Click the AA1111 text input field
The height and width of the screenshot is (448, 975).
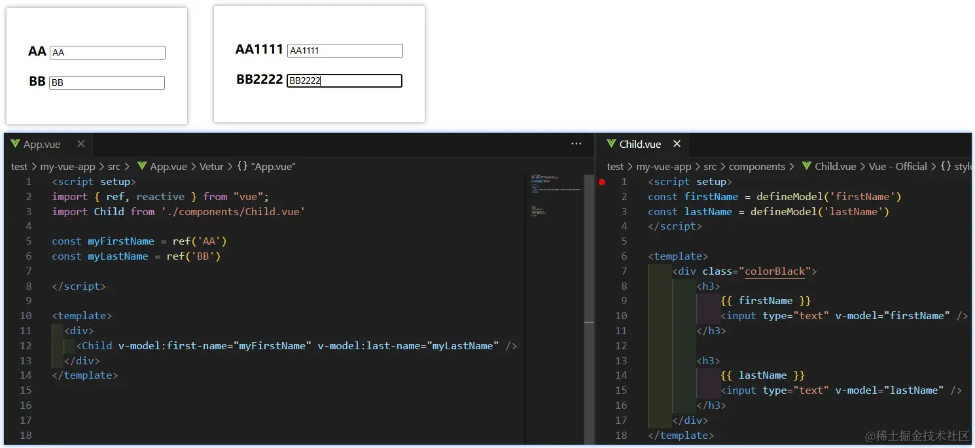(345, 51)
